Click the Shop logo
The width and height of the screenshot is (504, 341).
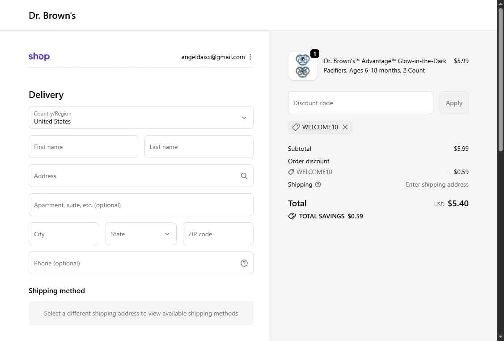coord(39,57)
